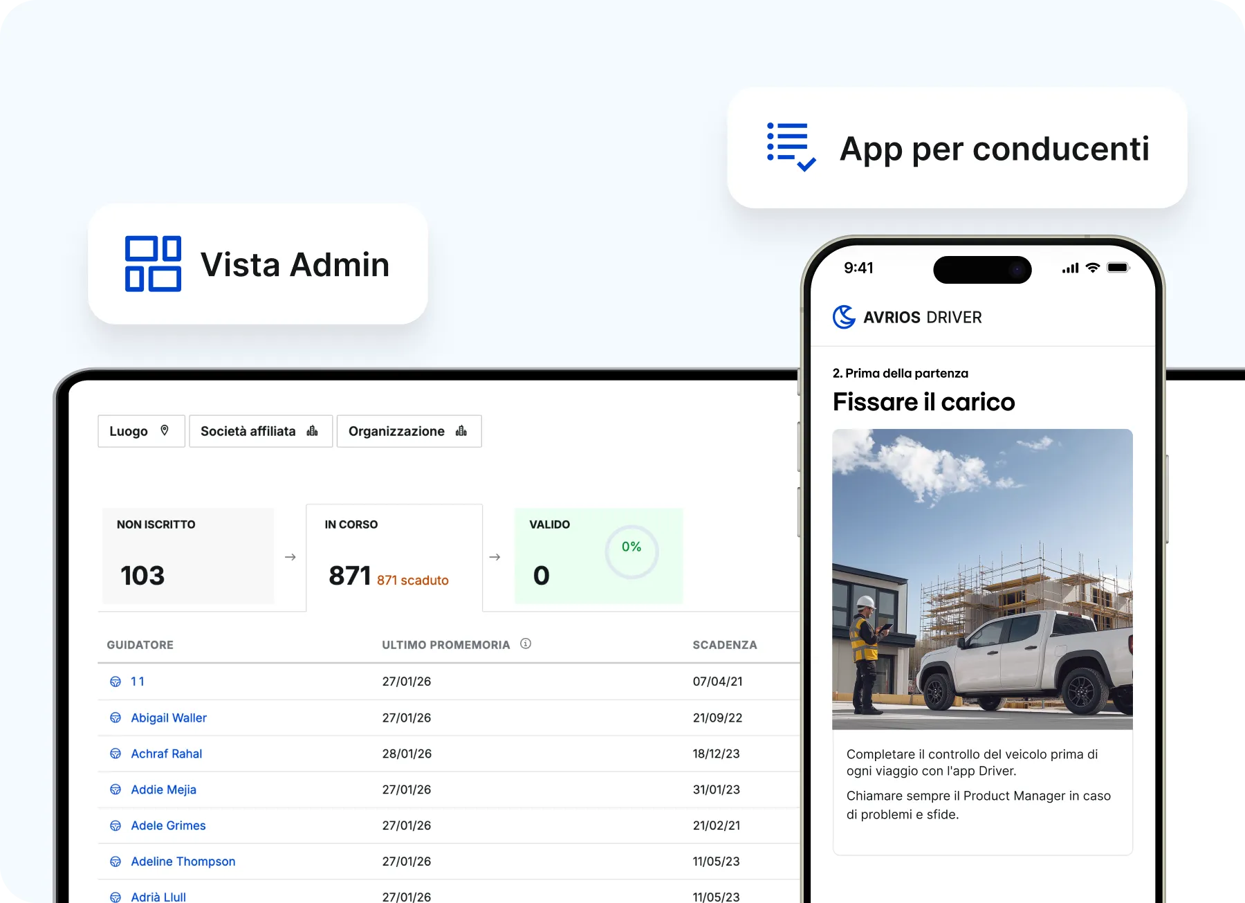Viewport: 1245px width, 903px height.
Task: Click the App per conducenti checklist icon
Action: pos(791,147)
